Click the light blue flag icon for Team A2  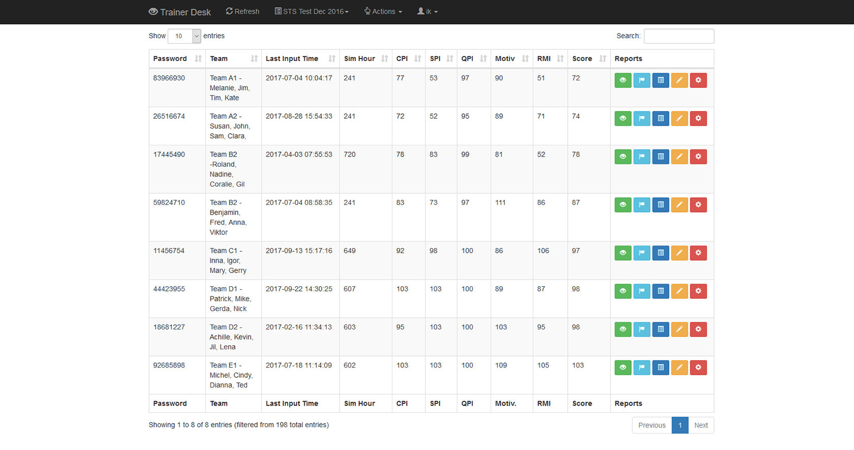642,118
